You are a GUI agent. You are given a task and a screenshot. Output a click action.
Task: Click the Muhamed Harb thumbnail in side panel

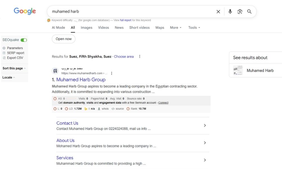pyautogui.click(x=238, y=70)
